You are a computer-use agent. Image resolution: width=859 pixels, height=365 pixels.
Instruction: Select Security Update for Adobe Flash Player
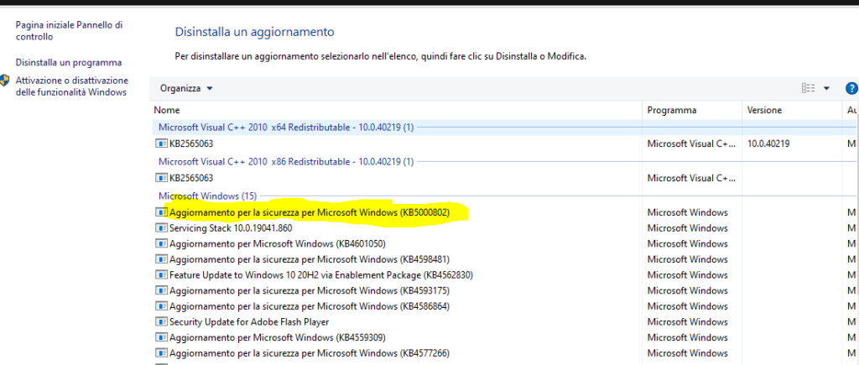[x=249, y=321]
